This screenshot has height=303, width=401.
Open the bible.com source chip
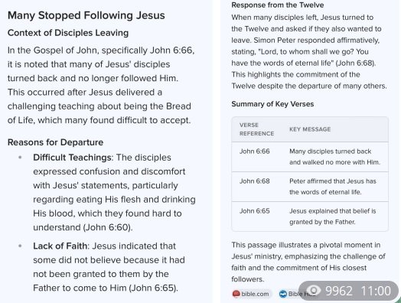point(252,294)
